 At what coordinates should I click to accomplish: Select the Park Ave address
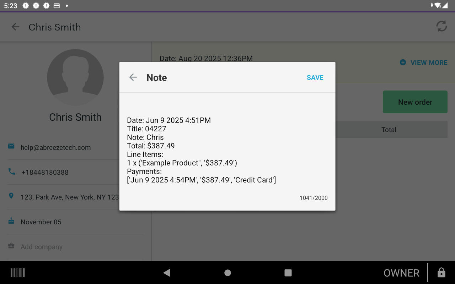tap(70, 197)
